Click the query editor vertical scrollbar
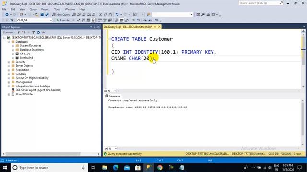Viewport: 307px width, 172px height. (303, 51)
